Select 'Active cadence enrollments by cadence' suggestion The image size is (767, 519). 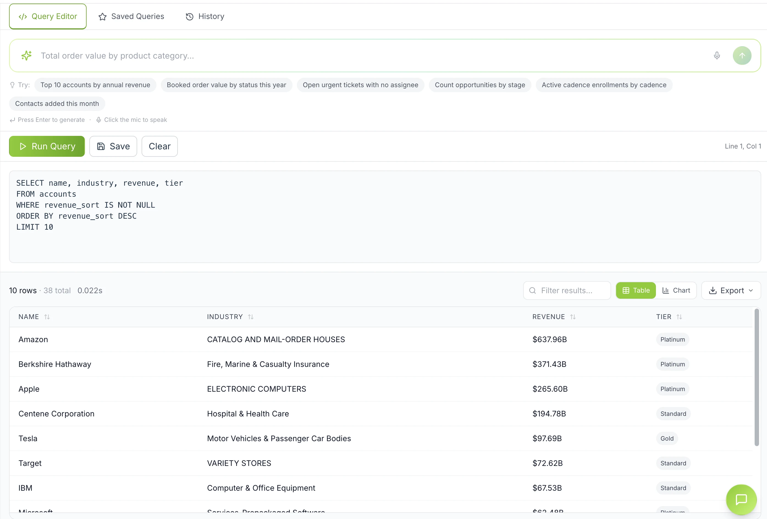(604, 85)
